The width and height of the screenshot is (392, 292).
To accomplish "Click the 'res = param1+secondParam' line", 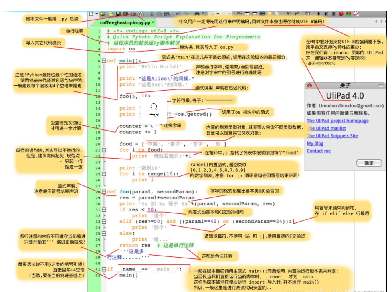I will 157,198.
